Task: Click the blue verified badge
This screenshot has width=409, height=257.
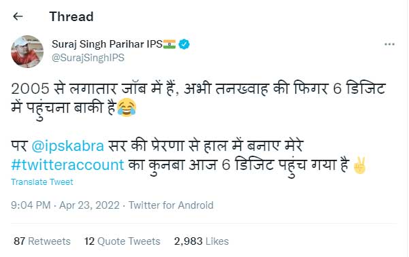Action: pyautogui.click(x=184, y=44)
